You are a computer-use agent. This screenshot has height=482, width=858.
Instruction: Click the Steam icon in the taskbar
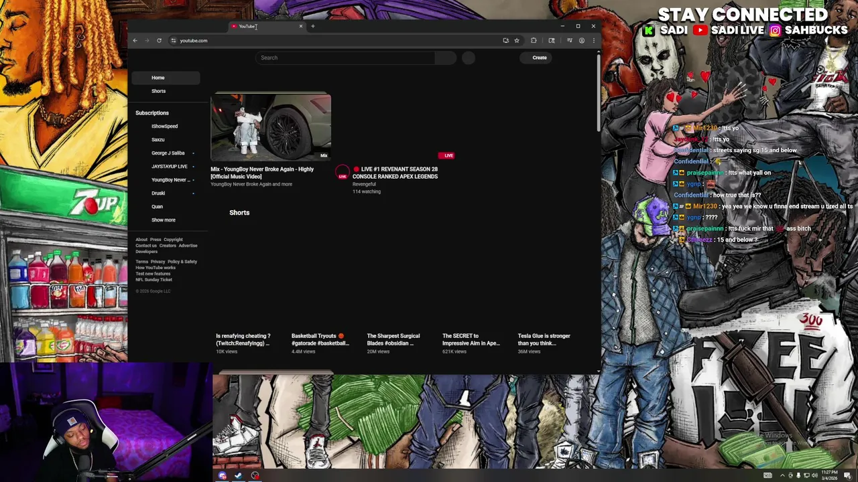tap(239, 476)
